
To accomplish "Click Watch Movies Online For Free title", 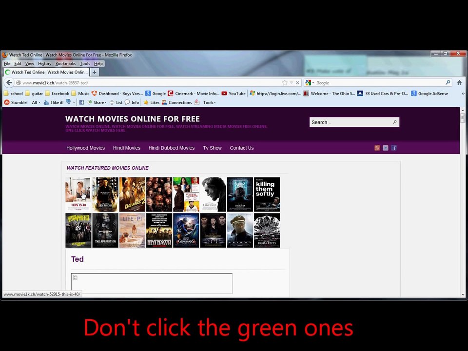I will 133,119.
